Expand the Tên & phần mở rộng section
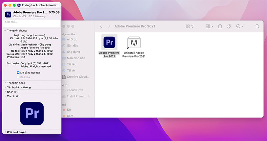267x141 pixels. coord(5,87)
